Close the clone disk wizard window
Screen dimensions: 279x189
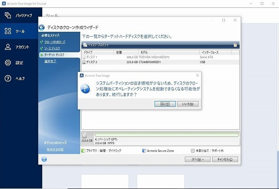(235, 20)
